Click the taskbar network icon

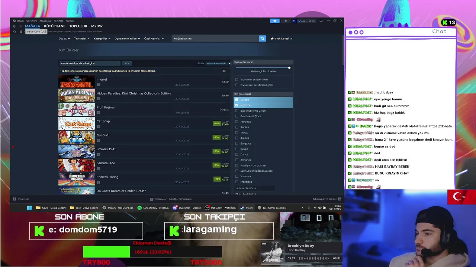315,208
